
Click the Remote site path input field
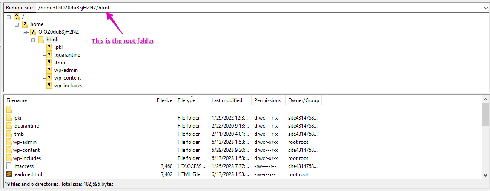[x=259, y=8]
